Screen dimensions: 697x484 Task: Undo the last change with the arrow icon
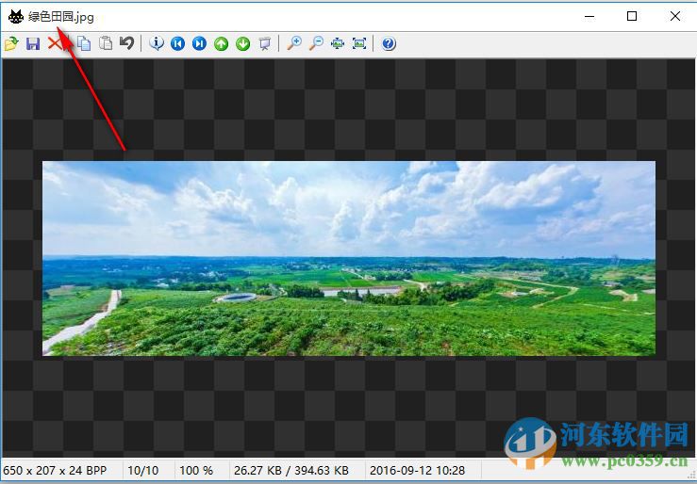pos(127,43)
